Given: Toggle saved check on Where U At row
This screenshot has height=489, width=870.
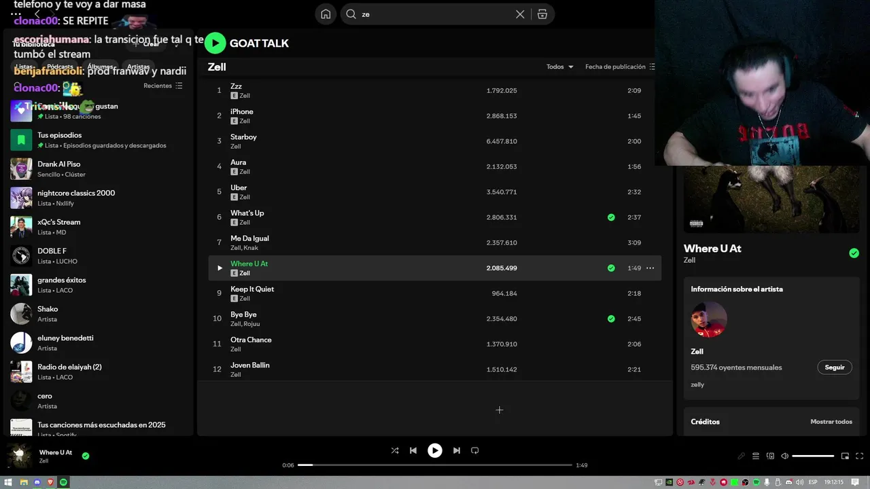Looking at the screenshot, I should point(611,268).
